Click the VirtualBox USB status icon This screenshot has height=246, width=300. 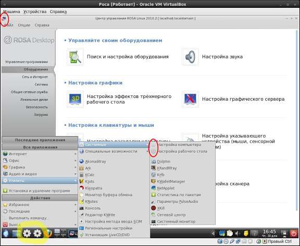point(232,241)
